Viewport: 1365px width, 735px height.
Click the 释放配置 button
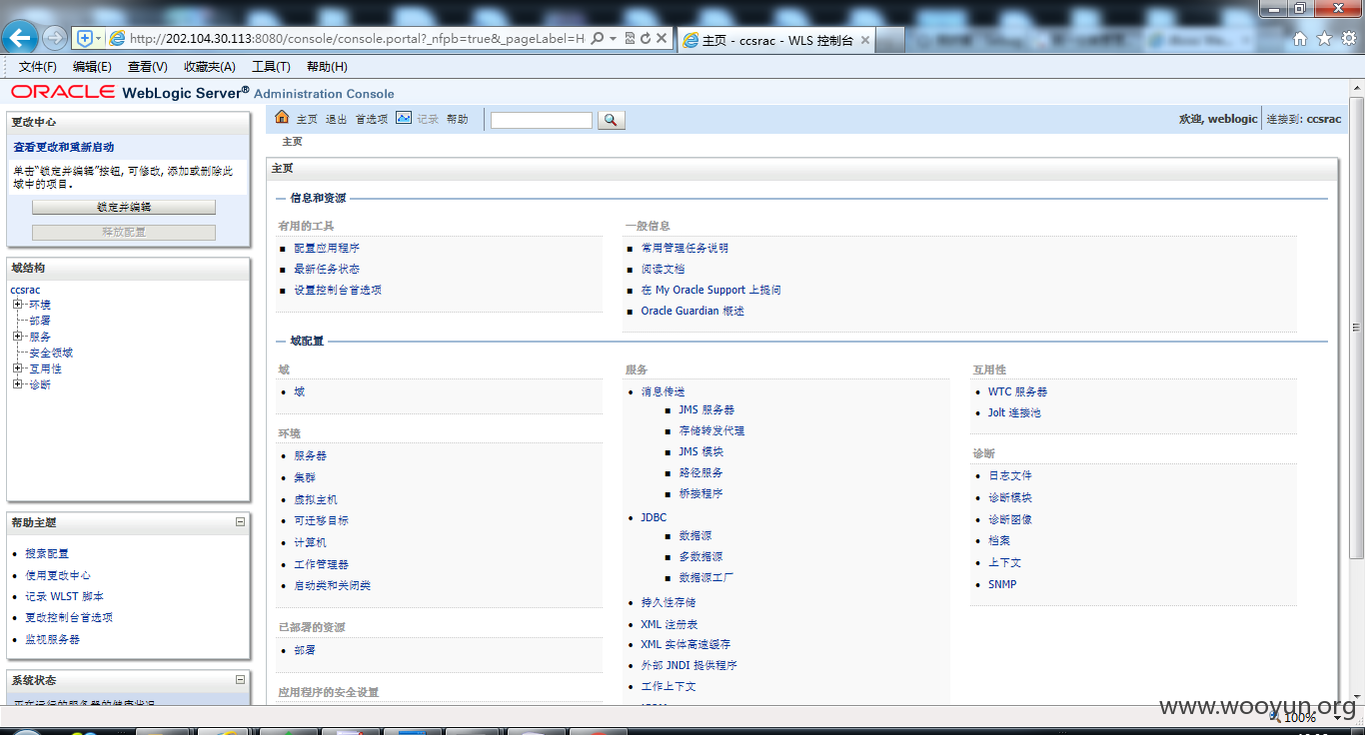click(x=124, y=232)
